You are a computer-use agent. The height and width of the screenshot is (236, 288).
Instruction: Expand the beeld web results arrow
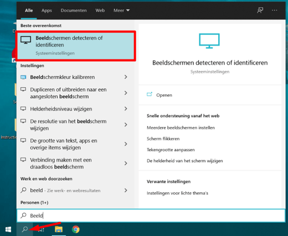tap(126, 190)
